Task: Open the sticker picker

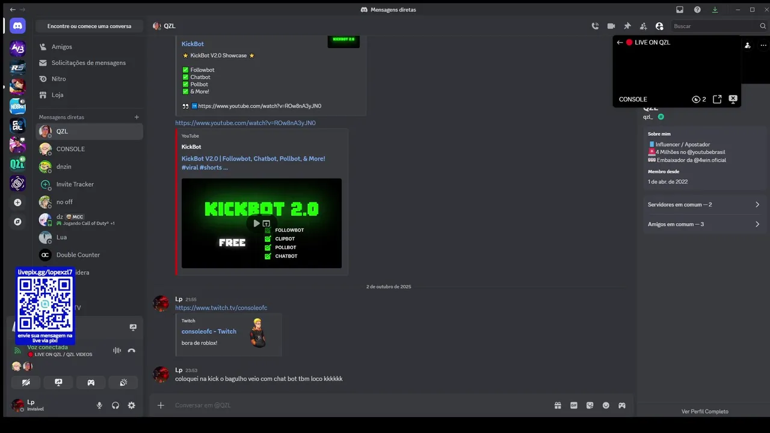Action: click(590, 405)
